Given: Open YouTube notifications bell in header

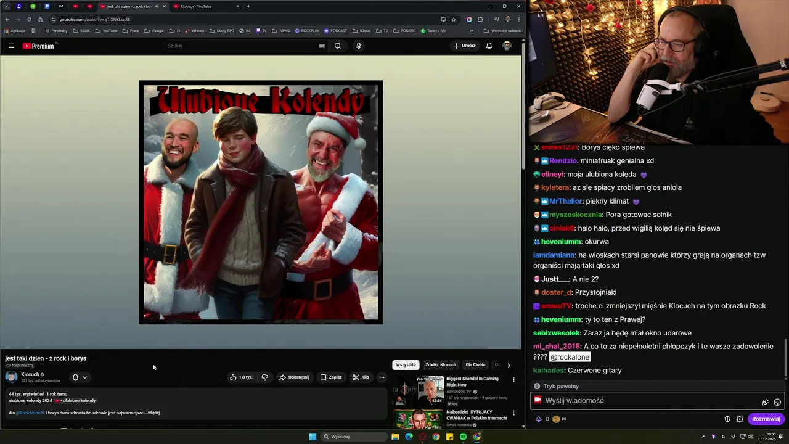Looking at the screenshot, I should [489, 46].
